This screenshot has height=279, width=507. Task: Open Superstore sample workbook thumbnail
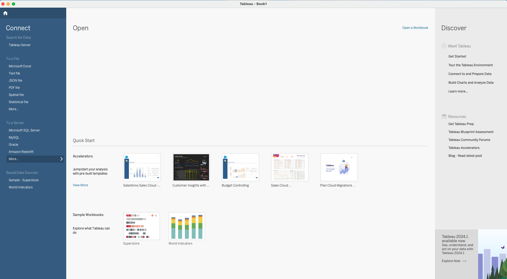(x=141, y=226)
